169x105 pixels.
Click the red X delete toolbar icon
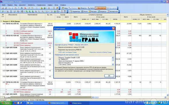[x=25, y=8]
